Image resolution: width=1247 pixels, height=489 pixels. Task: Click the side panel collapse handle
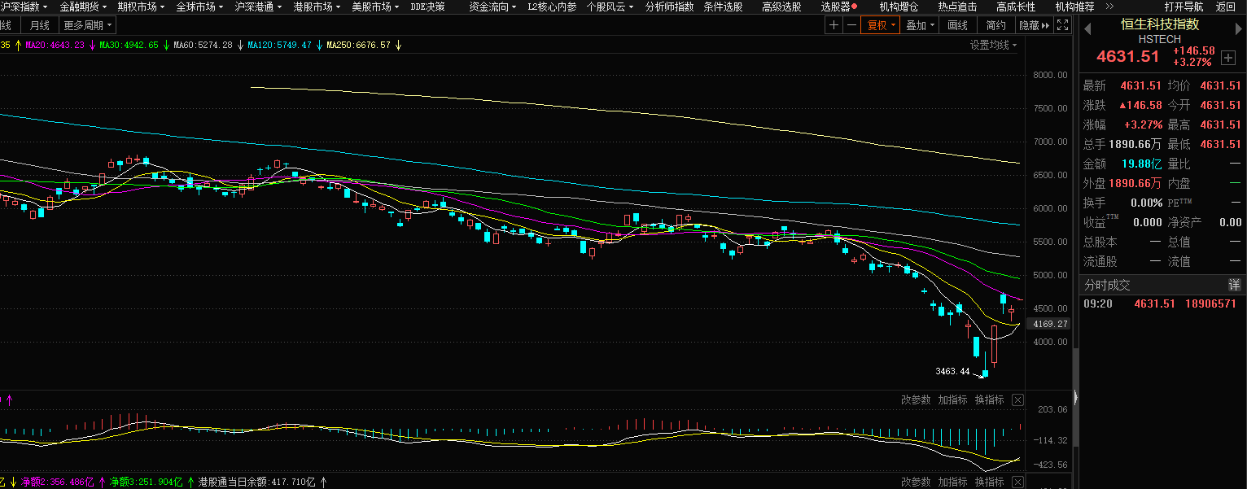[x=1076, y=397]
